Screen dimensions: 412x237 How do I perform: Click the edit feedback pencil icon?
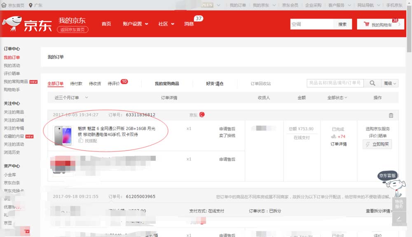click(x=399, y=219)
